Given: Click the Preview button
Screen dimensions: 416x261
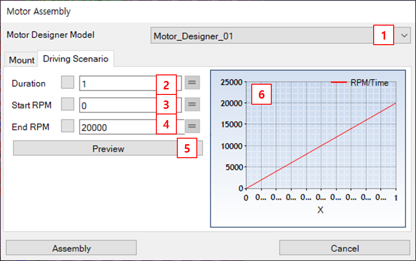Looking at the screenshot, I should click(108, 148).
